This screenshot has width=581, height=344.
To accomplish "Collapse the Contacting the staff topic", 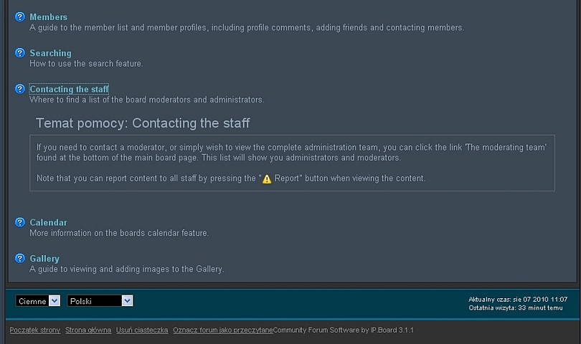I will pos(69,90).
